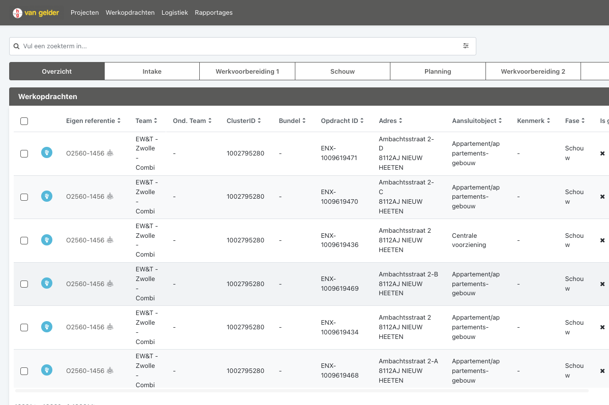Screen dimensions: 609x405
Task: Check the box for Ambachtsstraat 2-D row
Action: [24, 153]
